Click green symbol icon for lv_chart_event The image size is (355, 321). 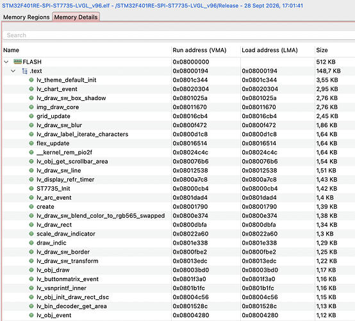pos(31,89)
